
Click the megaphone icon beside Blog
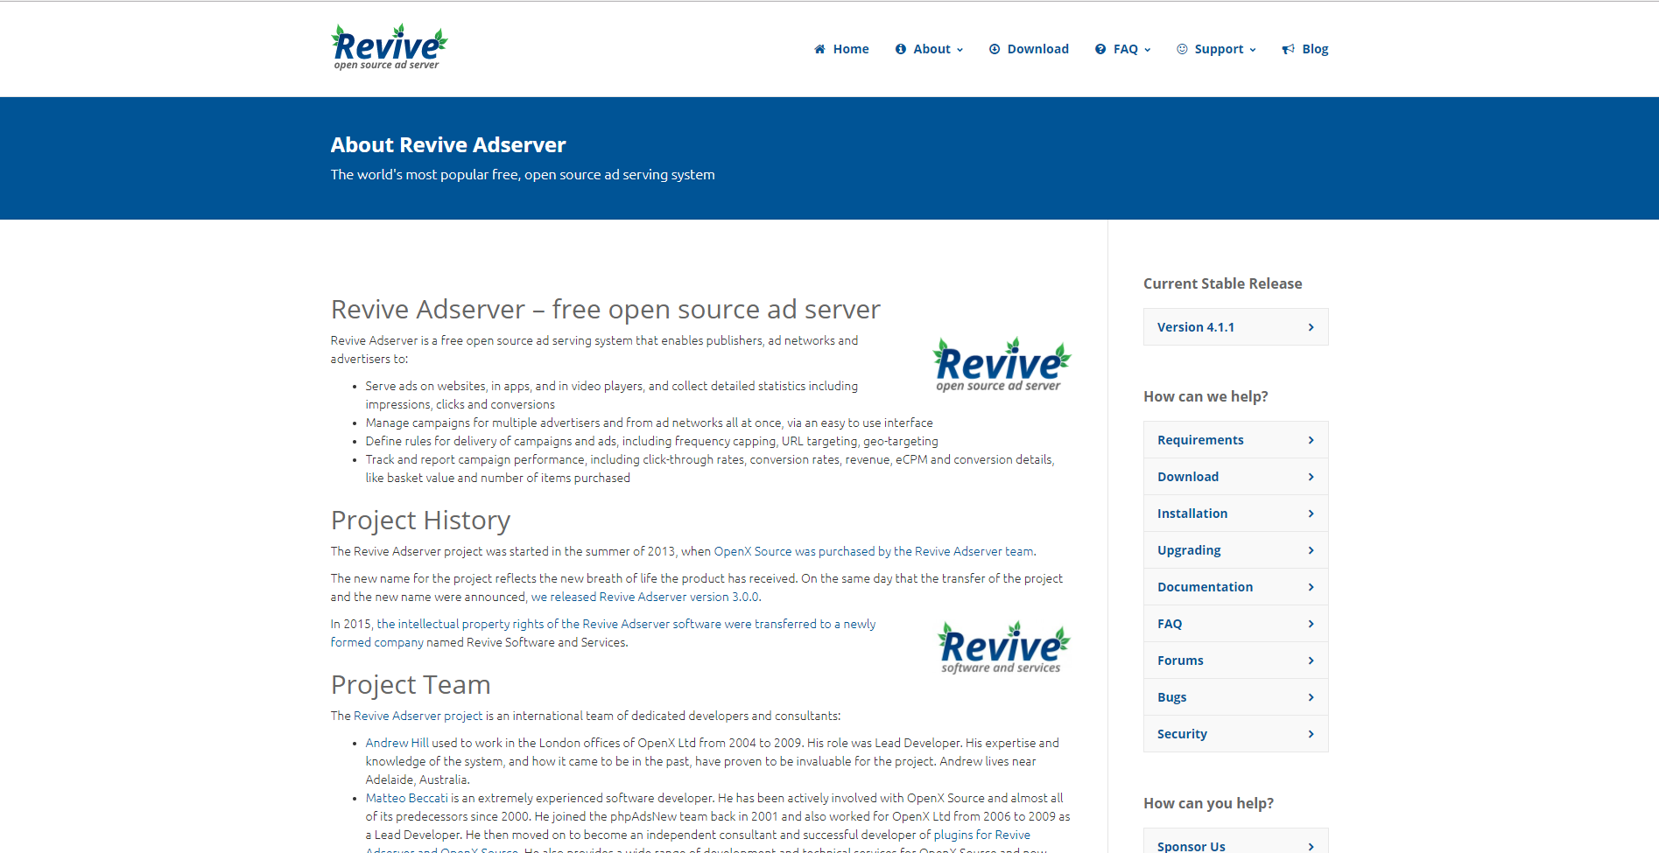(x=1289, y=49)
